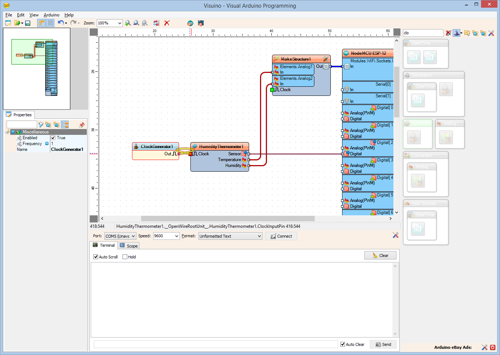This screenshot has height=355, width=500.
Task: Click the Clear terminal button
Action: point(380,255)
